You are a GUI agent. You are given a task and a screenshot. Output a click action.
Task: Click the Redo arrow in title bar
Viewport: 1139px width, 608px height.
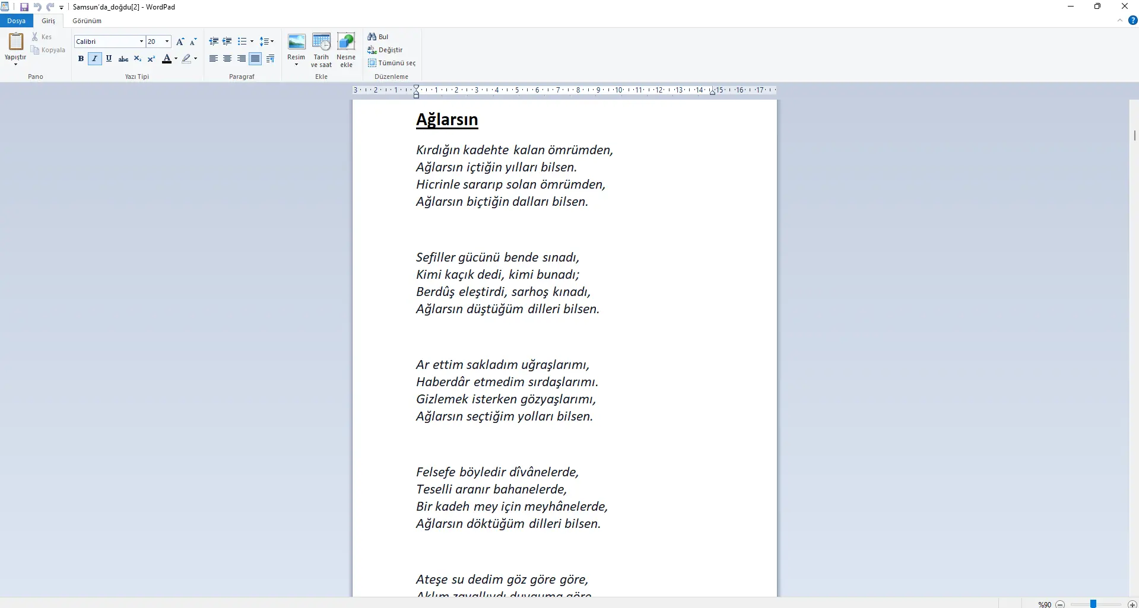point(50,7)
